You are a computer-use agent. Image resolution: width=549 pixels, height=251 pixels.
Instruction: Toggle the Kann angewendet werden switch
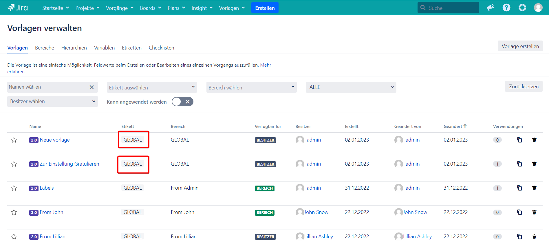point(182,102)
